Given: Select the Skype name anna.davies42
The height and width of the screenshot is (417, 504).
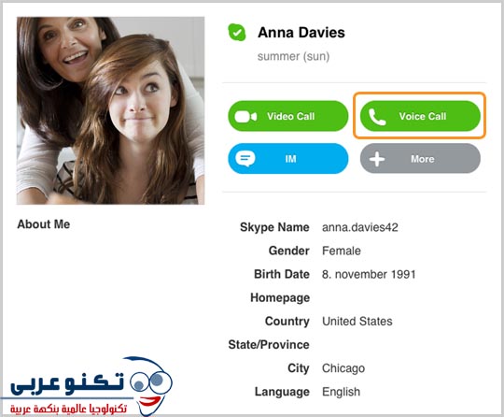Looking at the screenshot, I should tap(360, 227).
